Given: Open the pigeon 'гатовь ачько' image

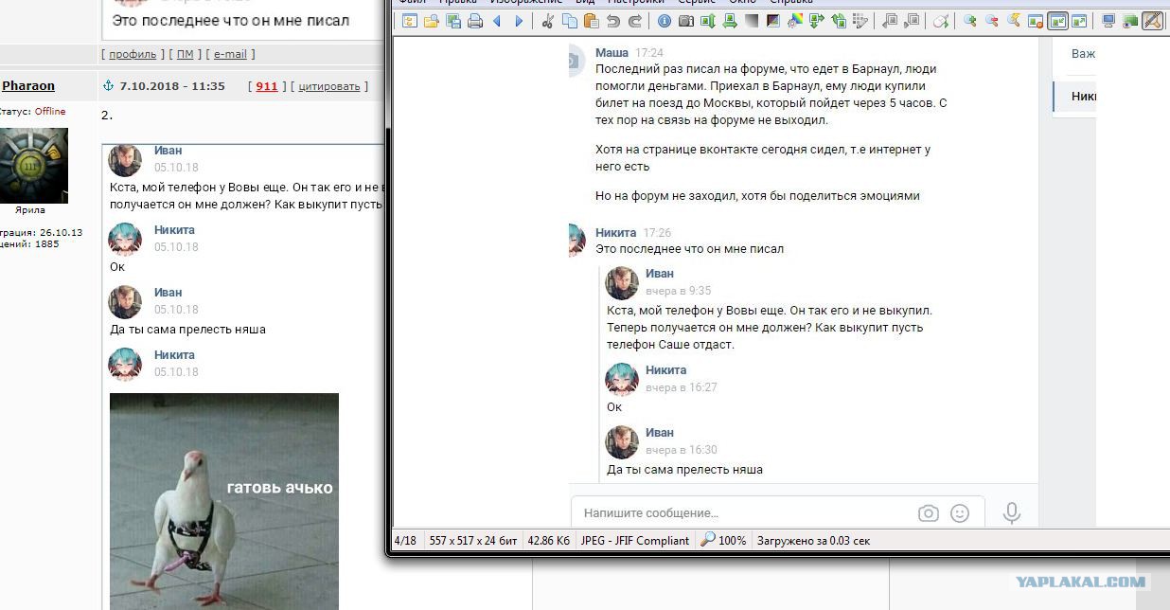Looking at the screenshot, I should pyautogui.click(x=224, y=501).
